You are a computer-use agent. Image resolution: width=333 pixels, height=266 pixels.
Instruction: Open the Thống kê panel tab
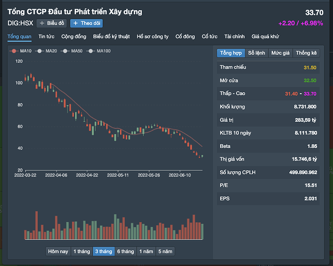click(306, 53)
